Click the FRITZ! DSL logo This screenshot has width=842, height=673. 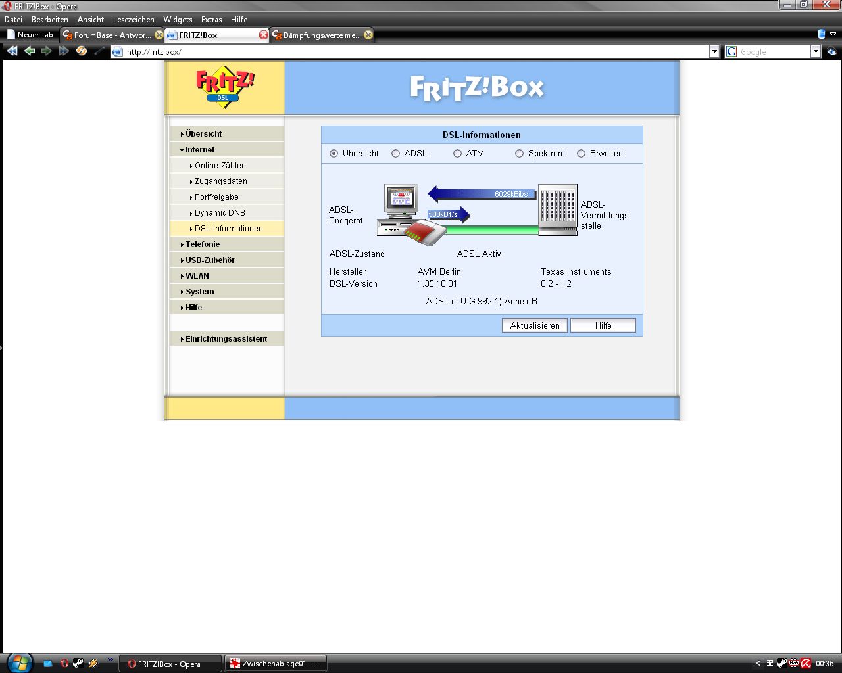coord(224,86)
